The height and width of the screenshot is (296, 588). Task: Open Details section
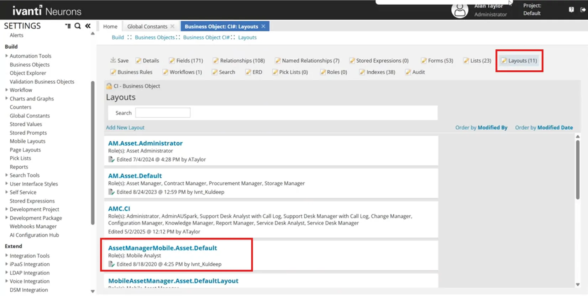pyautogui.click(x=147, y=60)
